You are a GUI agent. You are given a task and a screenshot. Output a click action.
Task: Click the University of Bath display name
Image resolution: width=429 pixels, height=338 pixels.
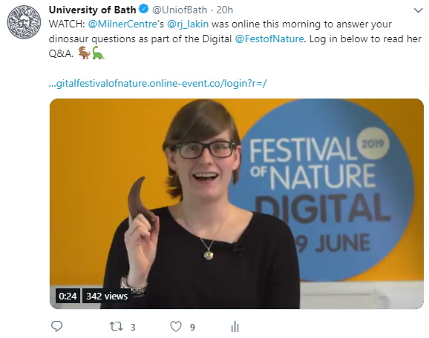[92, 10]
